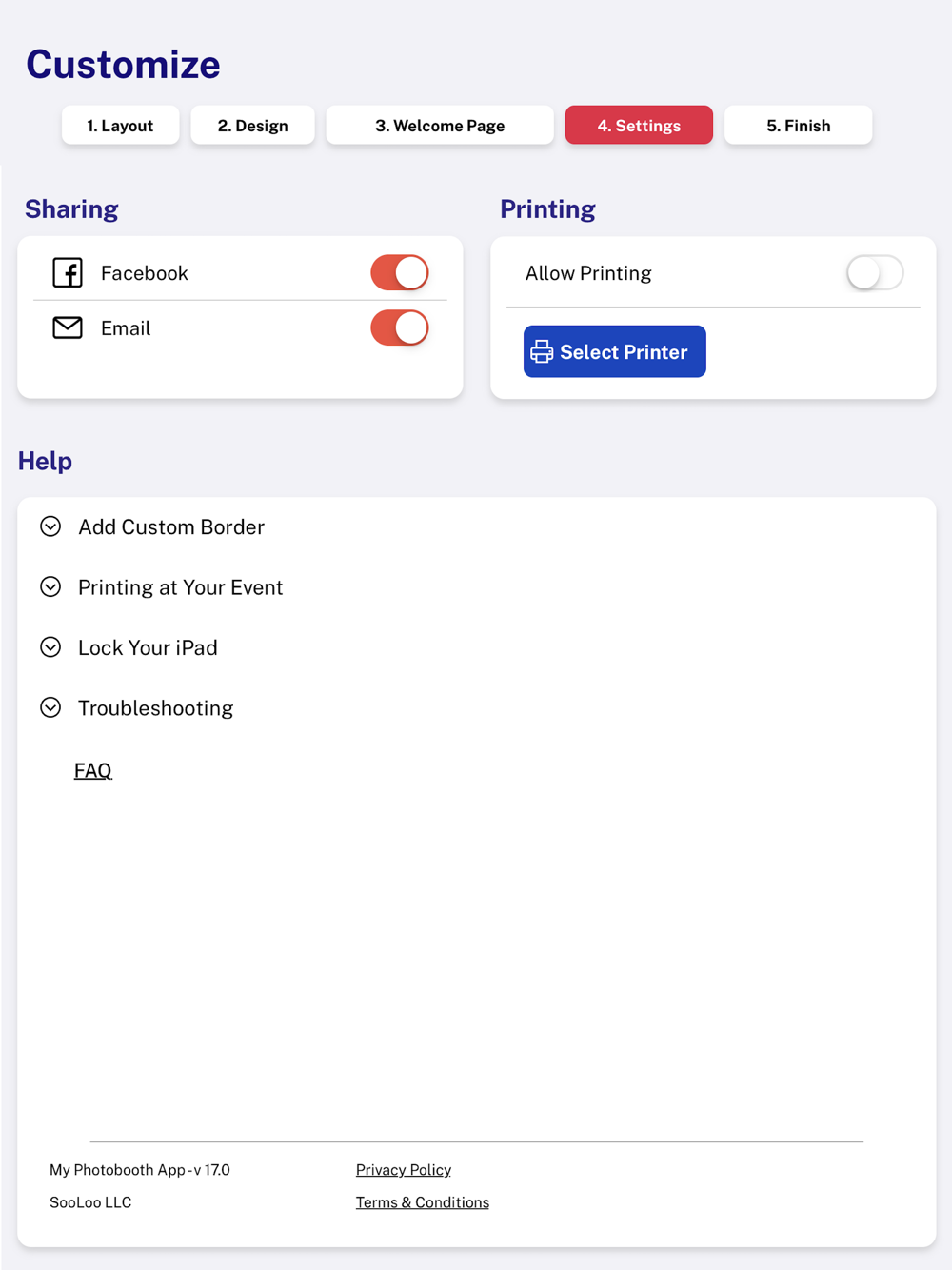Open the Privacy Policy link

point(404,1170)
